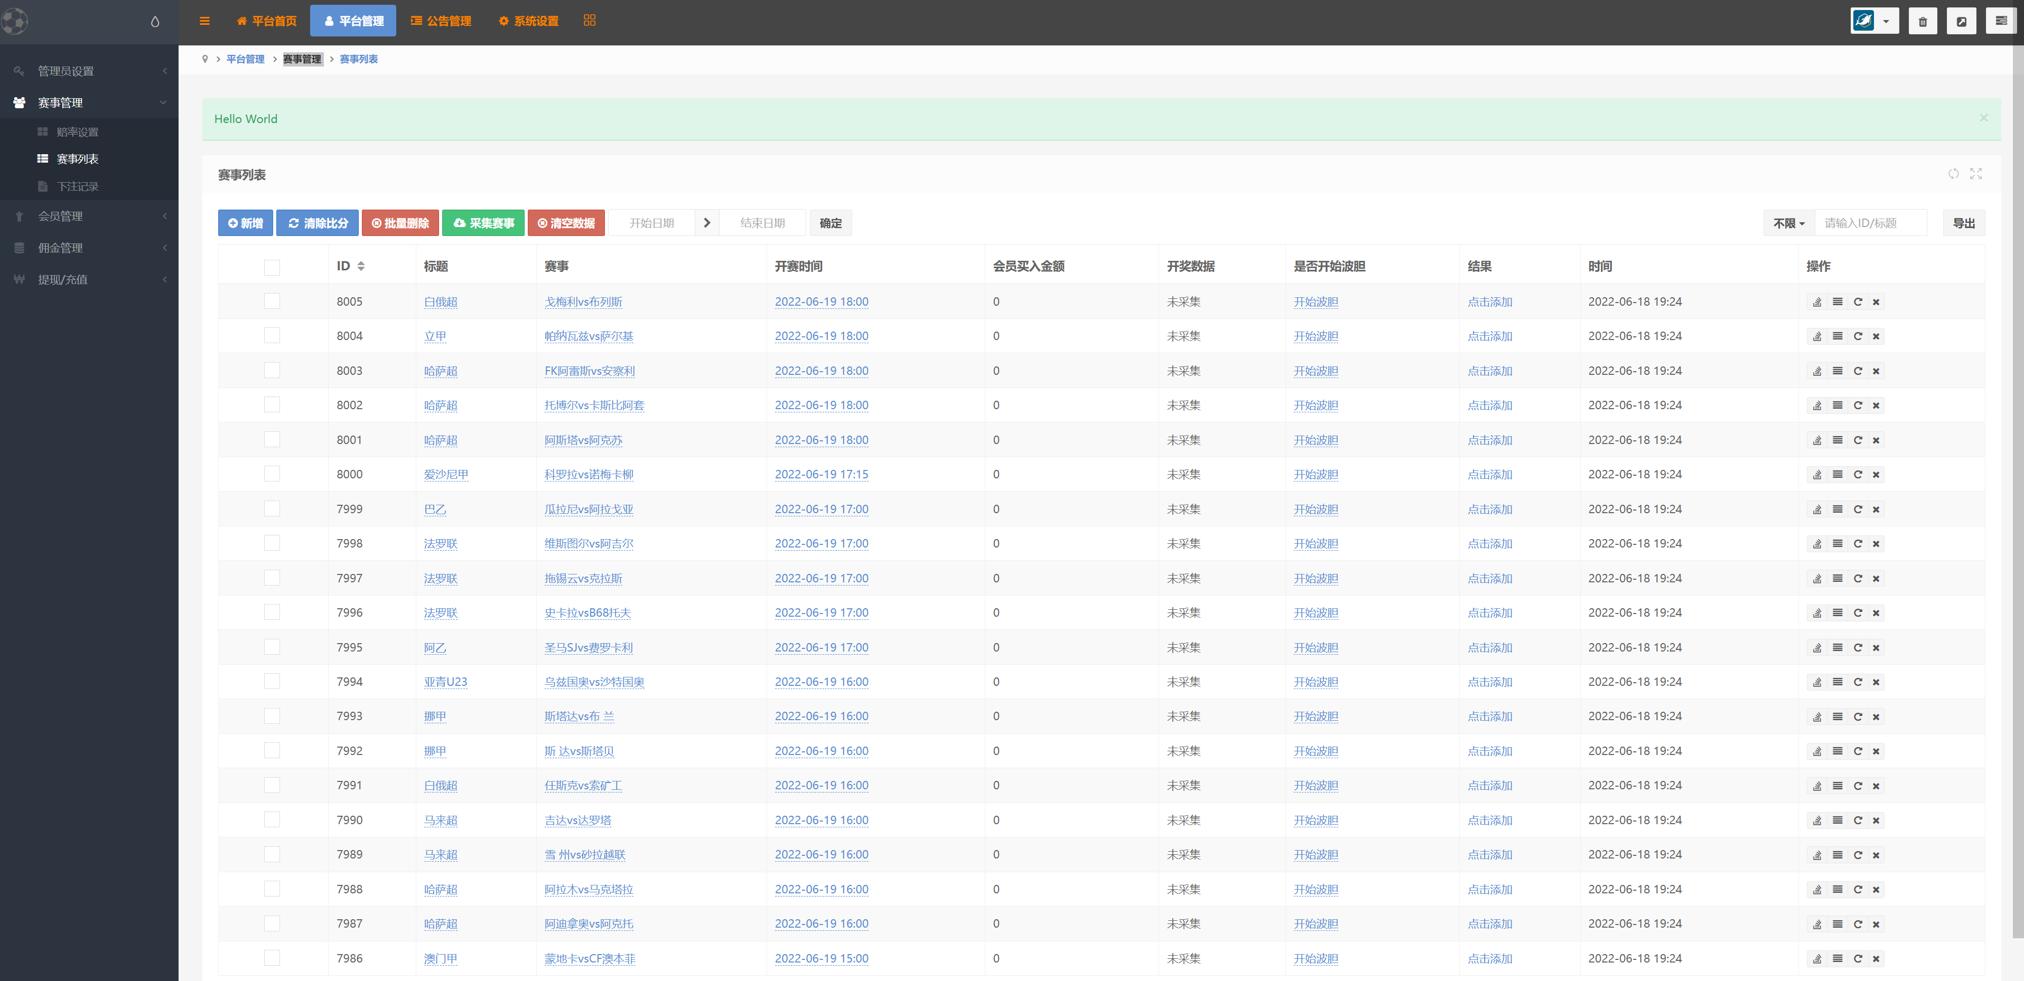
Task: Click the grid squares icon in top navigation
Action: [589, 21]
